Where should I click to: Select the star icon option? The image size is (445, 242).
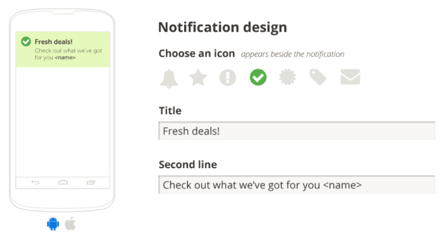coord(198,77)
